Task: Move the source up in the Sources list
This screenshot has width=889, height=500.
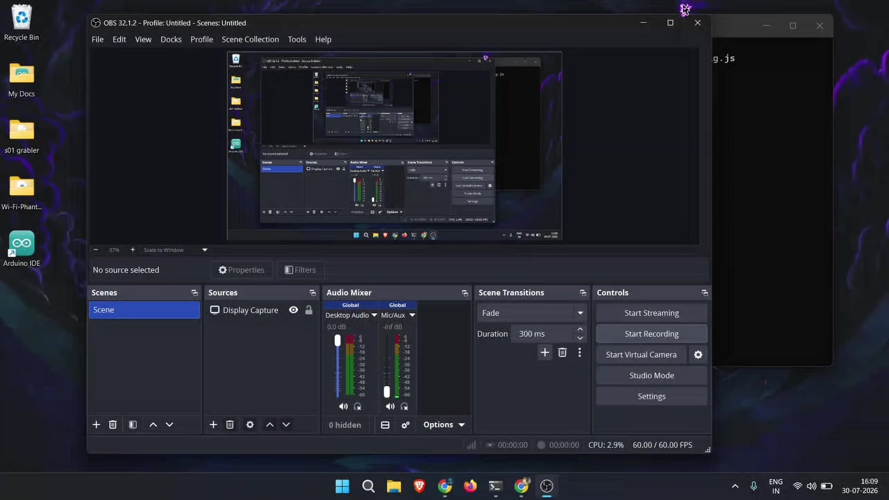Action: click(270, 425)
